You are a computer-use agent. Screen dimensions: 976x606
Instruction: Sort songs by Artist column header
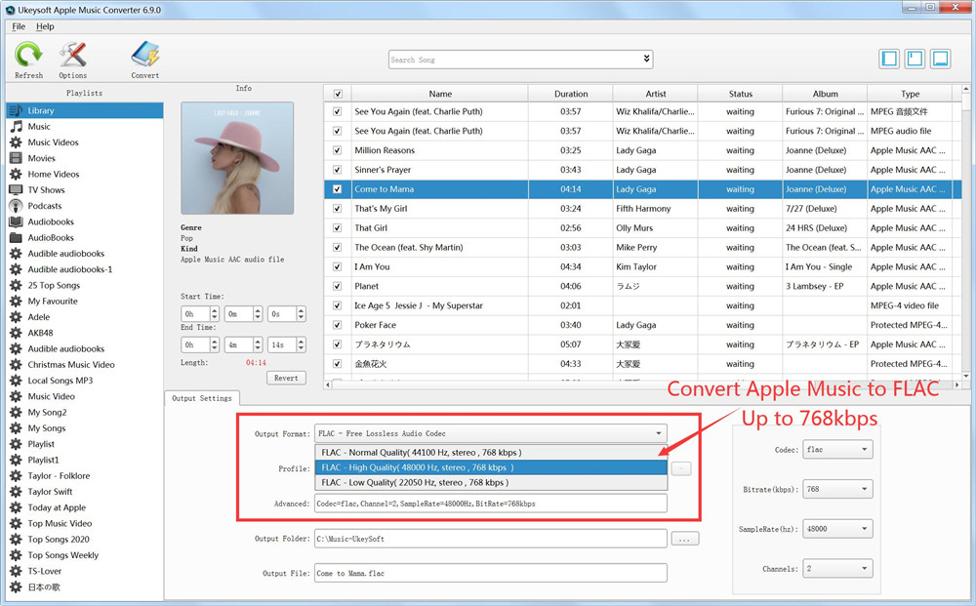(656, 94)
